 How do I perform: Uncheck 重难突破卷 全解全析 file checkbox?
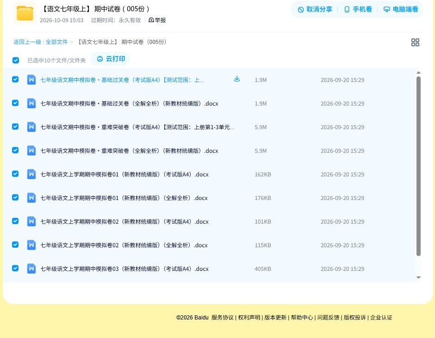(x=15, y=150)
